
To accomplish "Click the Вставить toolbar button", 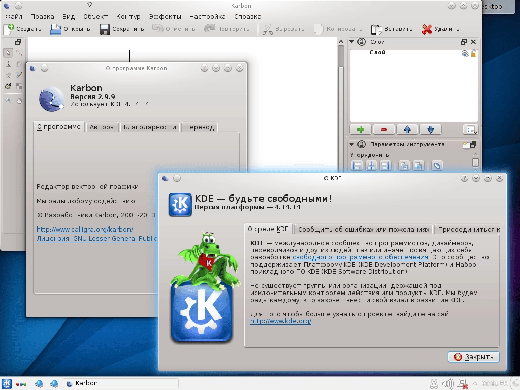I will pyautogui.click(x=392, y=29).
